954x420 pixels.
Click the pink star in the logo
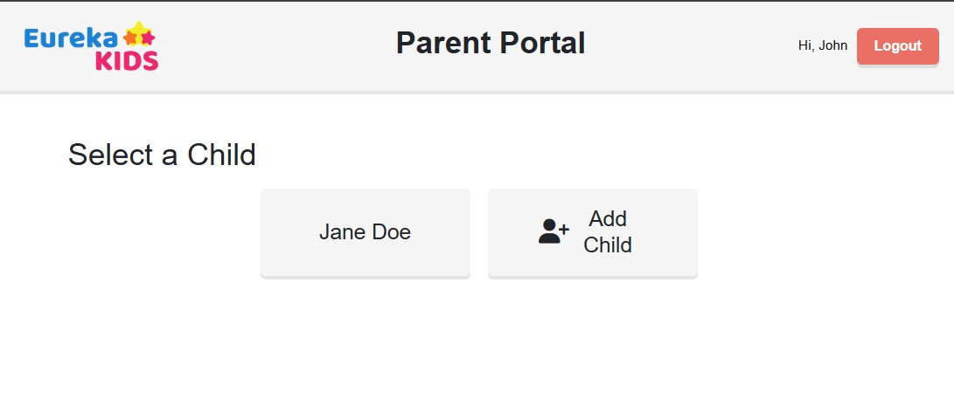click(148, 38)
